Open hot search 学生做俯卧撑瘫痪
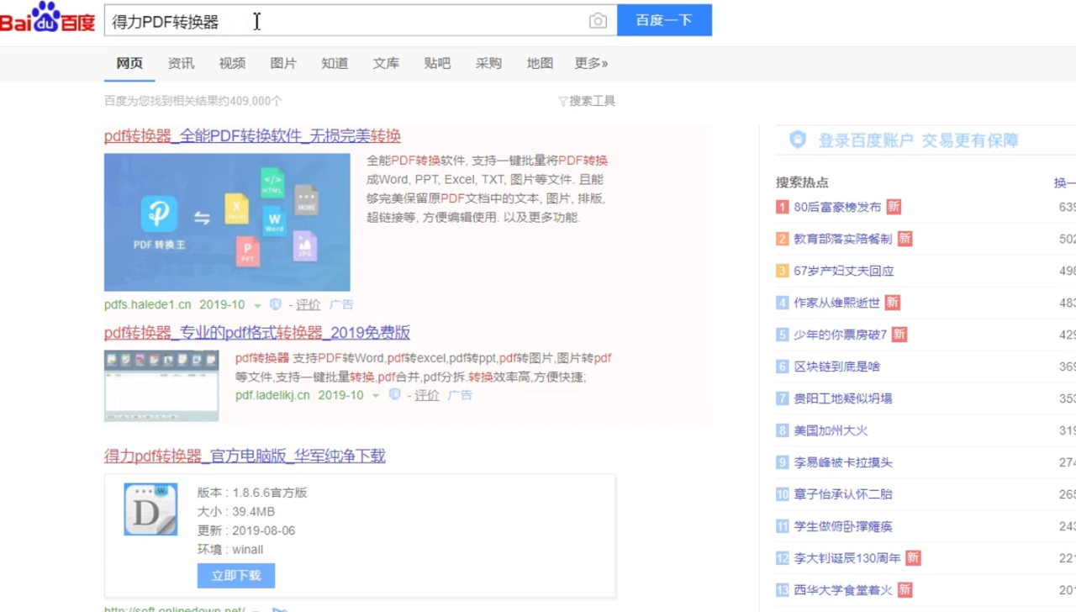Screen dimensions: 1076x612 [x=843, y=526]
